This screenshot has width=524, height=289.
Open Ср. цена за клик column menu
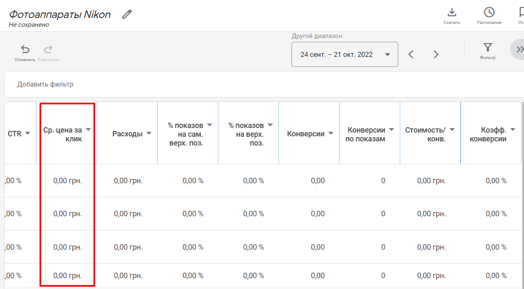pyautogui.click(x=88, y=130)
